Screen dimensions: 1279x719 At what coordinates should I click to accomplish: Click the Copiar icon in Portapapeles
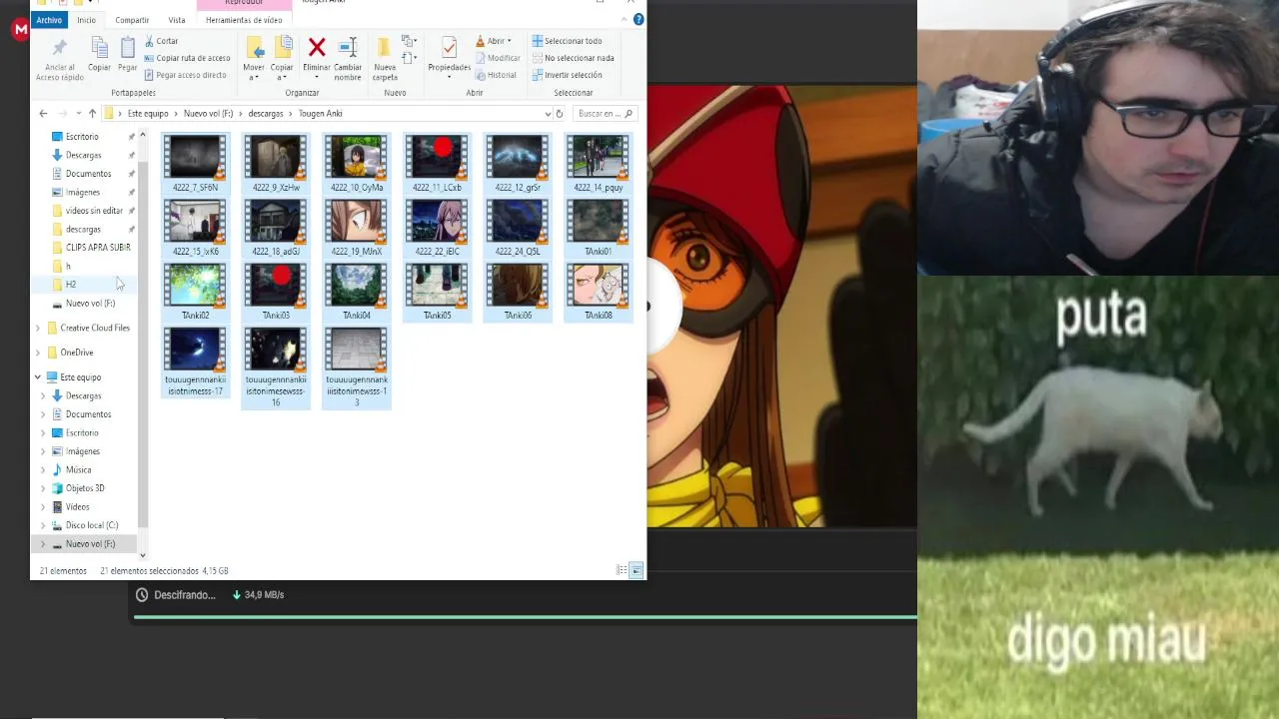click(x=99, y=55)
